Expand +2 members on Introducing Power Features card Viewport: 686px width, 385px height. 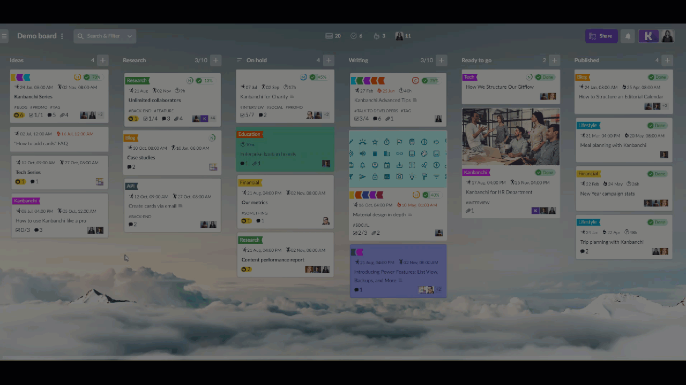pos(438,290)
